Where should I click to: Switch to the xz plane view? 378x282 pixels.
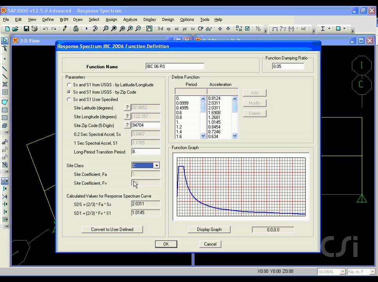(x=176, y=29)
